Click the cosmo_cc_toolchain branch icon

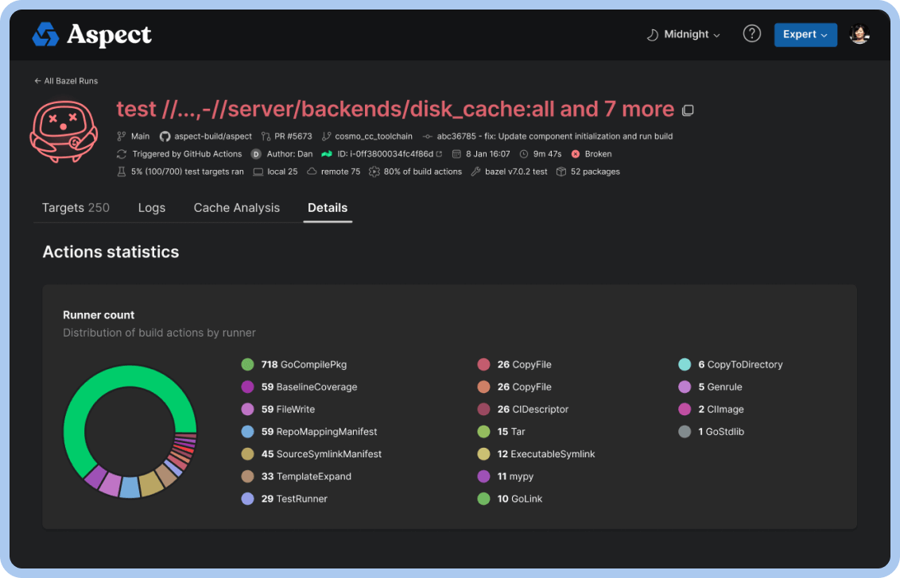(x=326, y=137)
